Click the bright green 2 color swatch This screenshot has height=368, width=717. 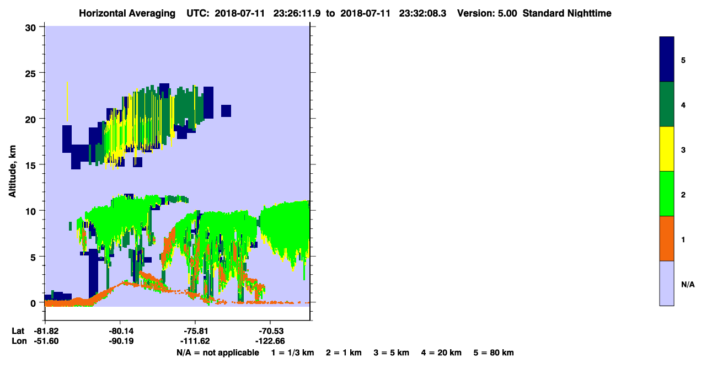click(667, 194)
